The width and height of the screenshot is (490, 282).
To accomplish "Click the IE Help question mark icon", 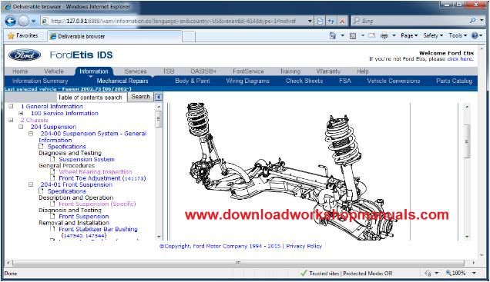I will coord(475,36).
